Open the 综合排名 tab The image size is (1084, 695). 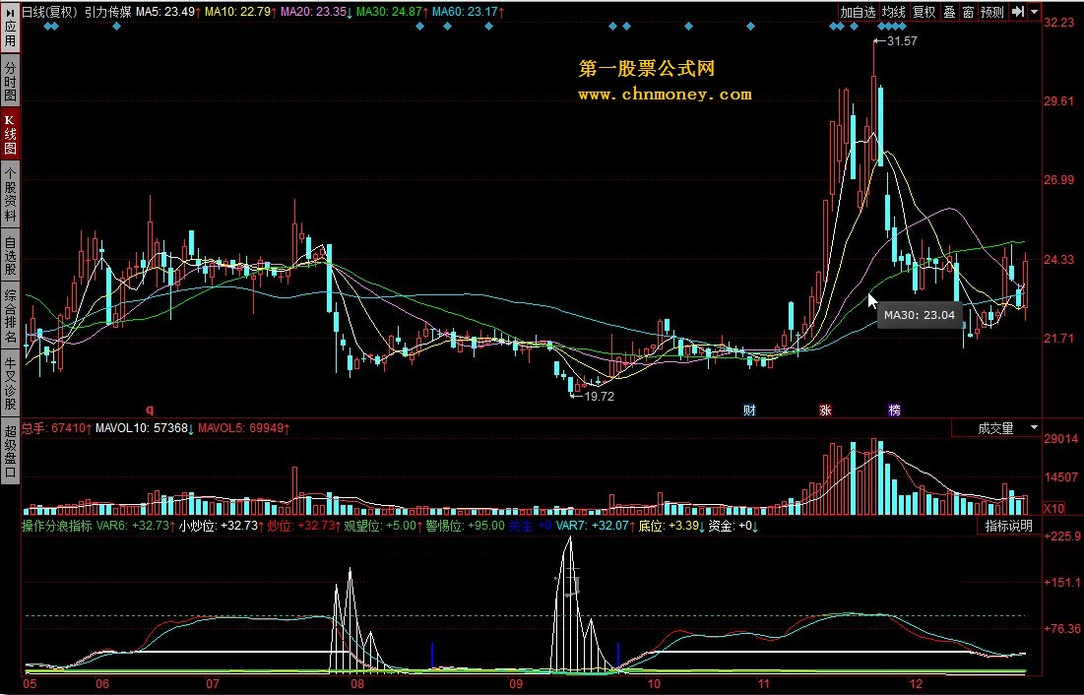[10, 317]
